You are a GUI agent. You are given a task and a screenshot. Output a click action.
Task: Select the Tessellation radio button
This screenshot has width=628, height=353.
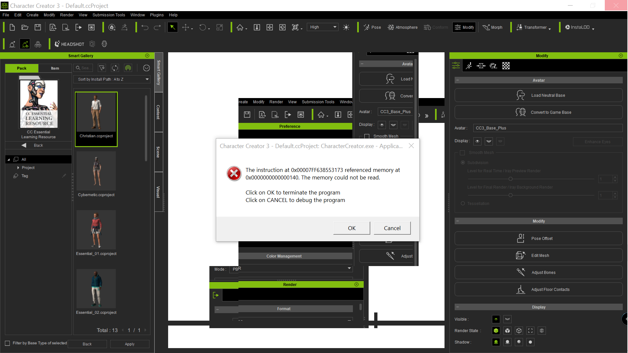pos(462,203)
